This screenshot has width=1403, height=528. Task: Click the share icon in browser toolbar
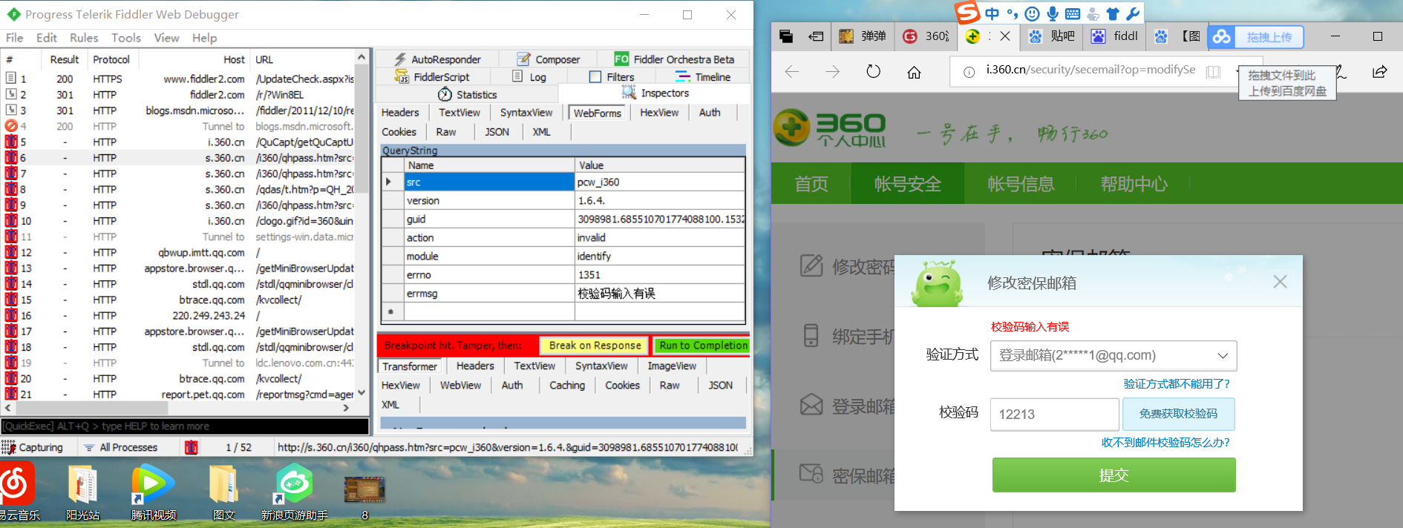click(x=1379, y=72)
